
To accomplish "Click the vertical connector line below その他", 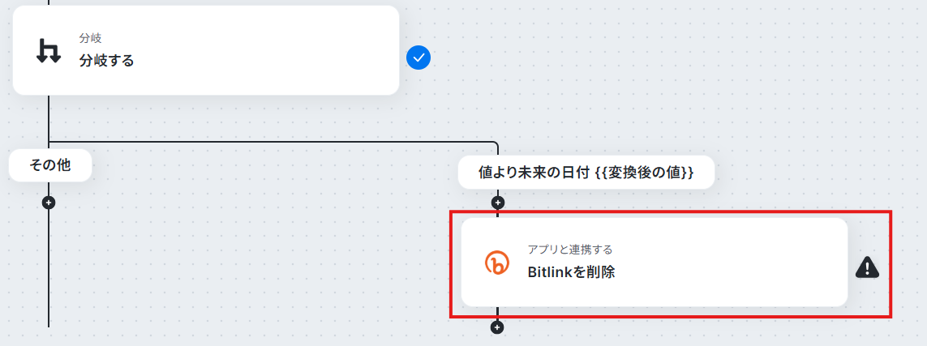I will (49, 267).
